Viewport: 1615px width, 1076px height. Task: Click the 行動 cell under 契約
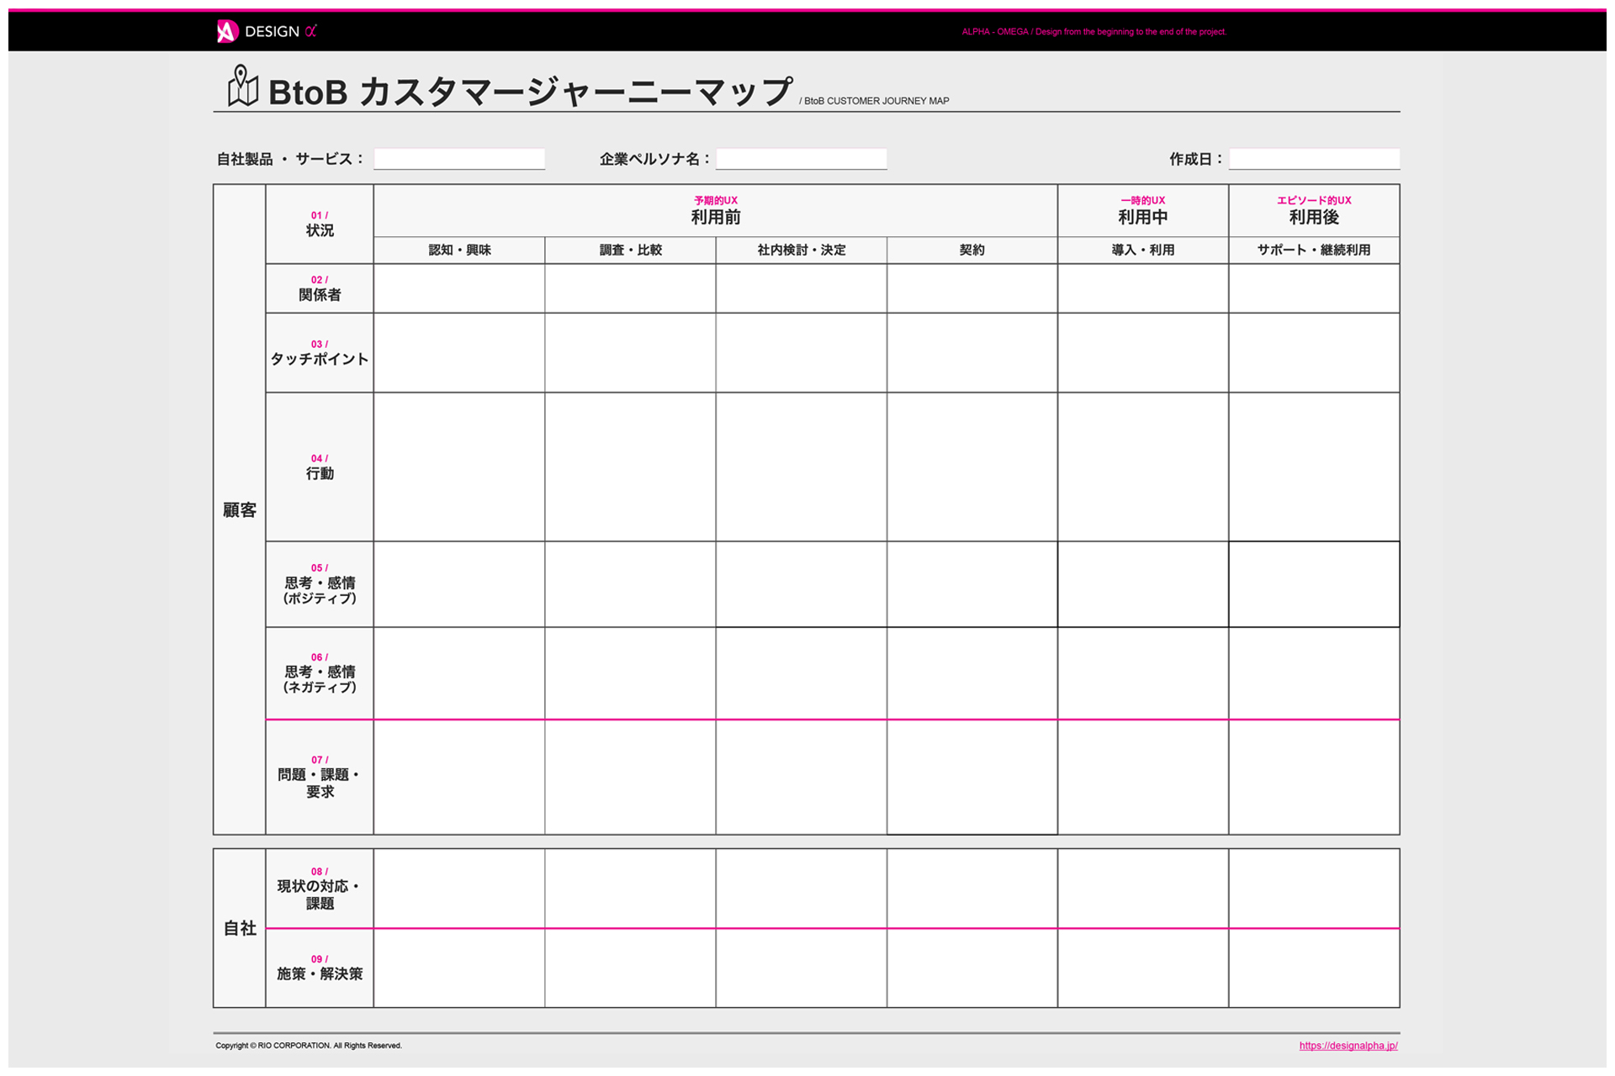pos(972,467)
